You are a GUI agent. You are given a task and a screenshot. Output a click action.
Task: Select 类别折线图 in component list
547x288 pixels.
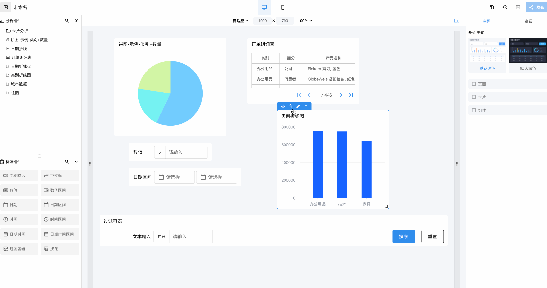coord(18,75)
